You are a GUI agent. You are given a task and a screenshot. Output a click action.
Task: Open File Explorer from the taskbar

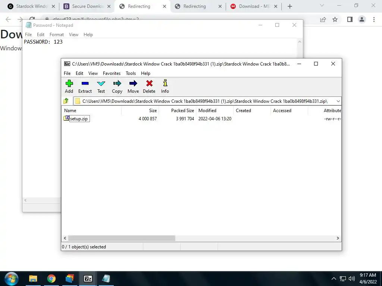[x=33, y=279]
